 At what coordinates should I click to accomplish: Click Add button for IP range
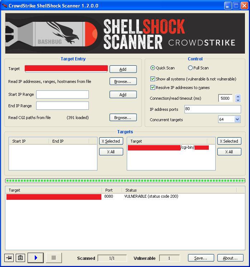coord(123,94)
